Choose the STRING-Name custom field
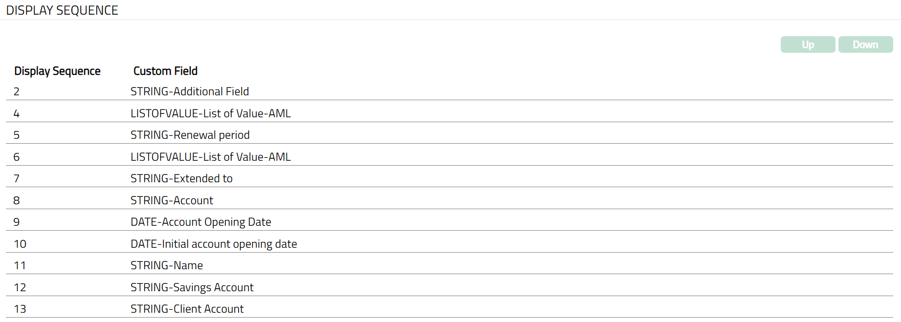This screenshot has width=901, height=322. (x=167, y=265)
